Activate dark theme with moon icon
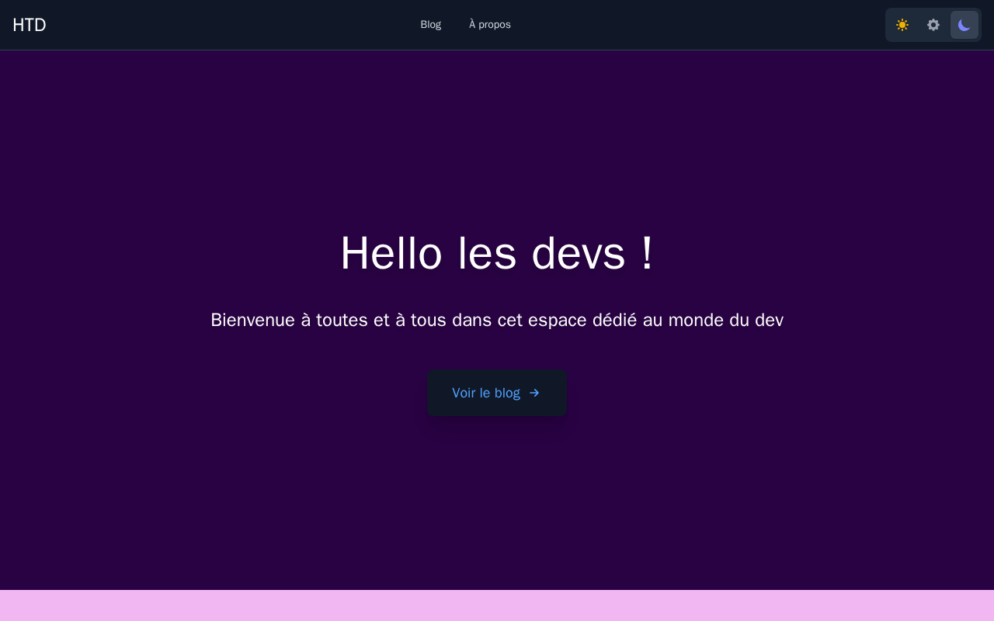Screen dimensions: 994x621 [x=964, y=25]
